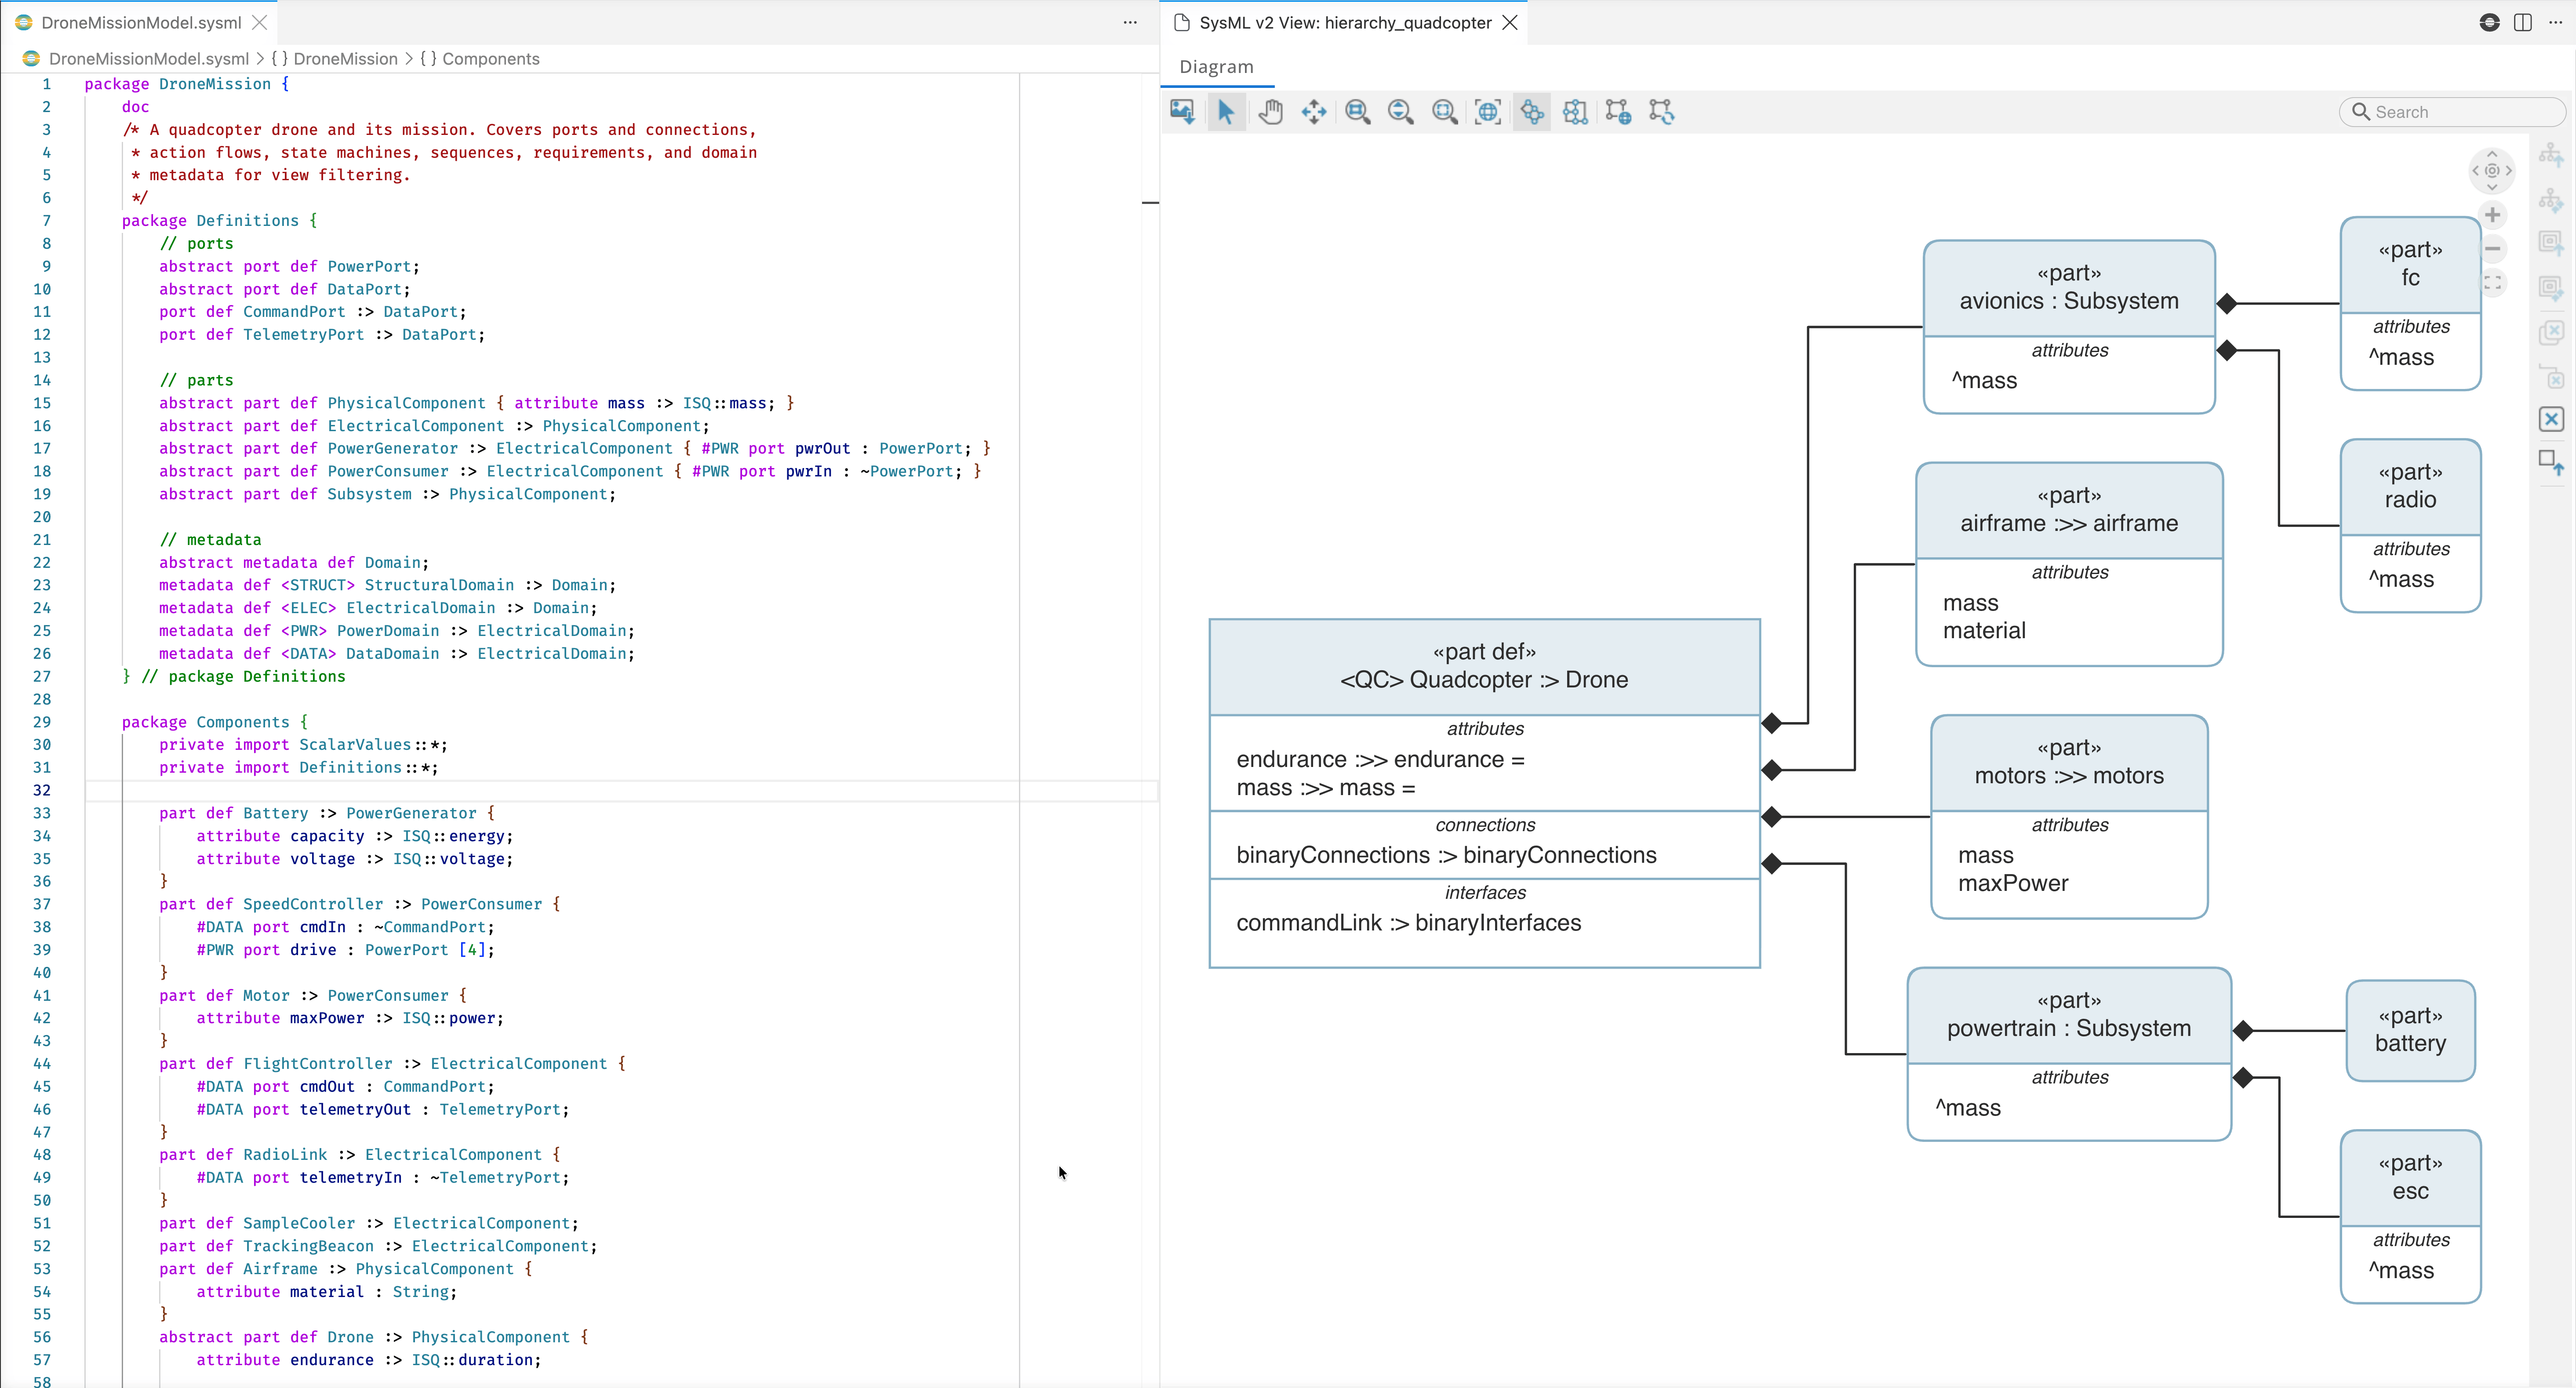Screen dimensions: 2576x1388
Task: Click the blue X delete icon in sidebar
Action: point(2551,419)
